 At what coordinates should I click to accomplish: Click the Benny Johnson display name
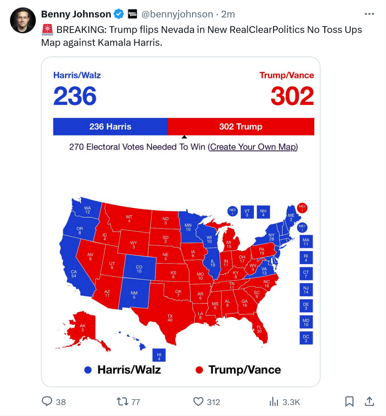point(76,14)
